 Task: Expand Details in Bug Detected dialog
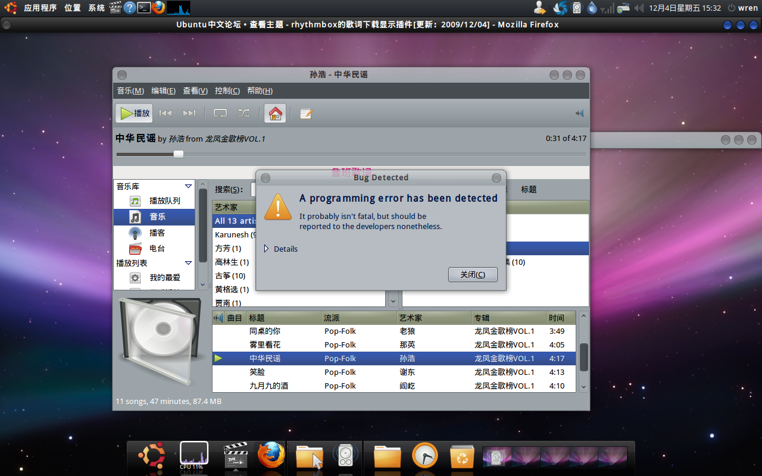coord(280,249)
